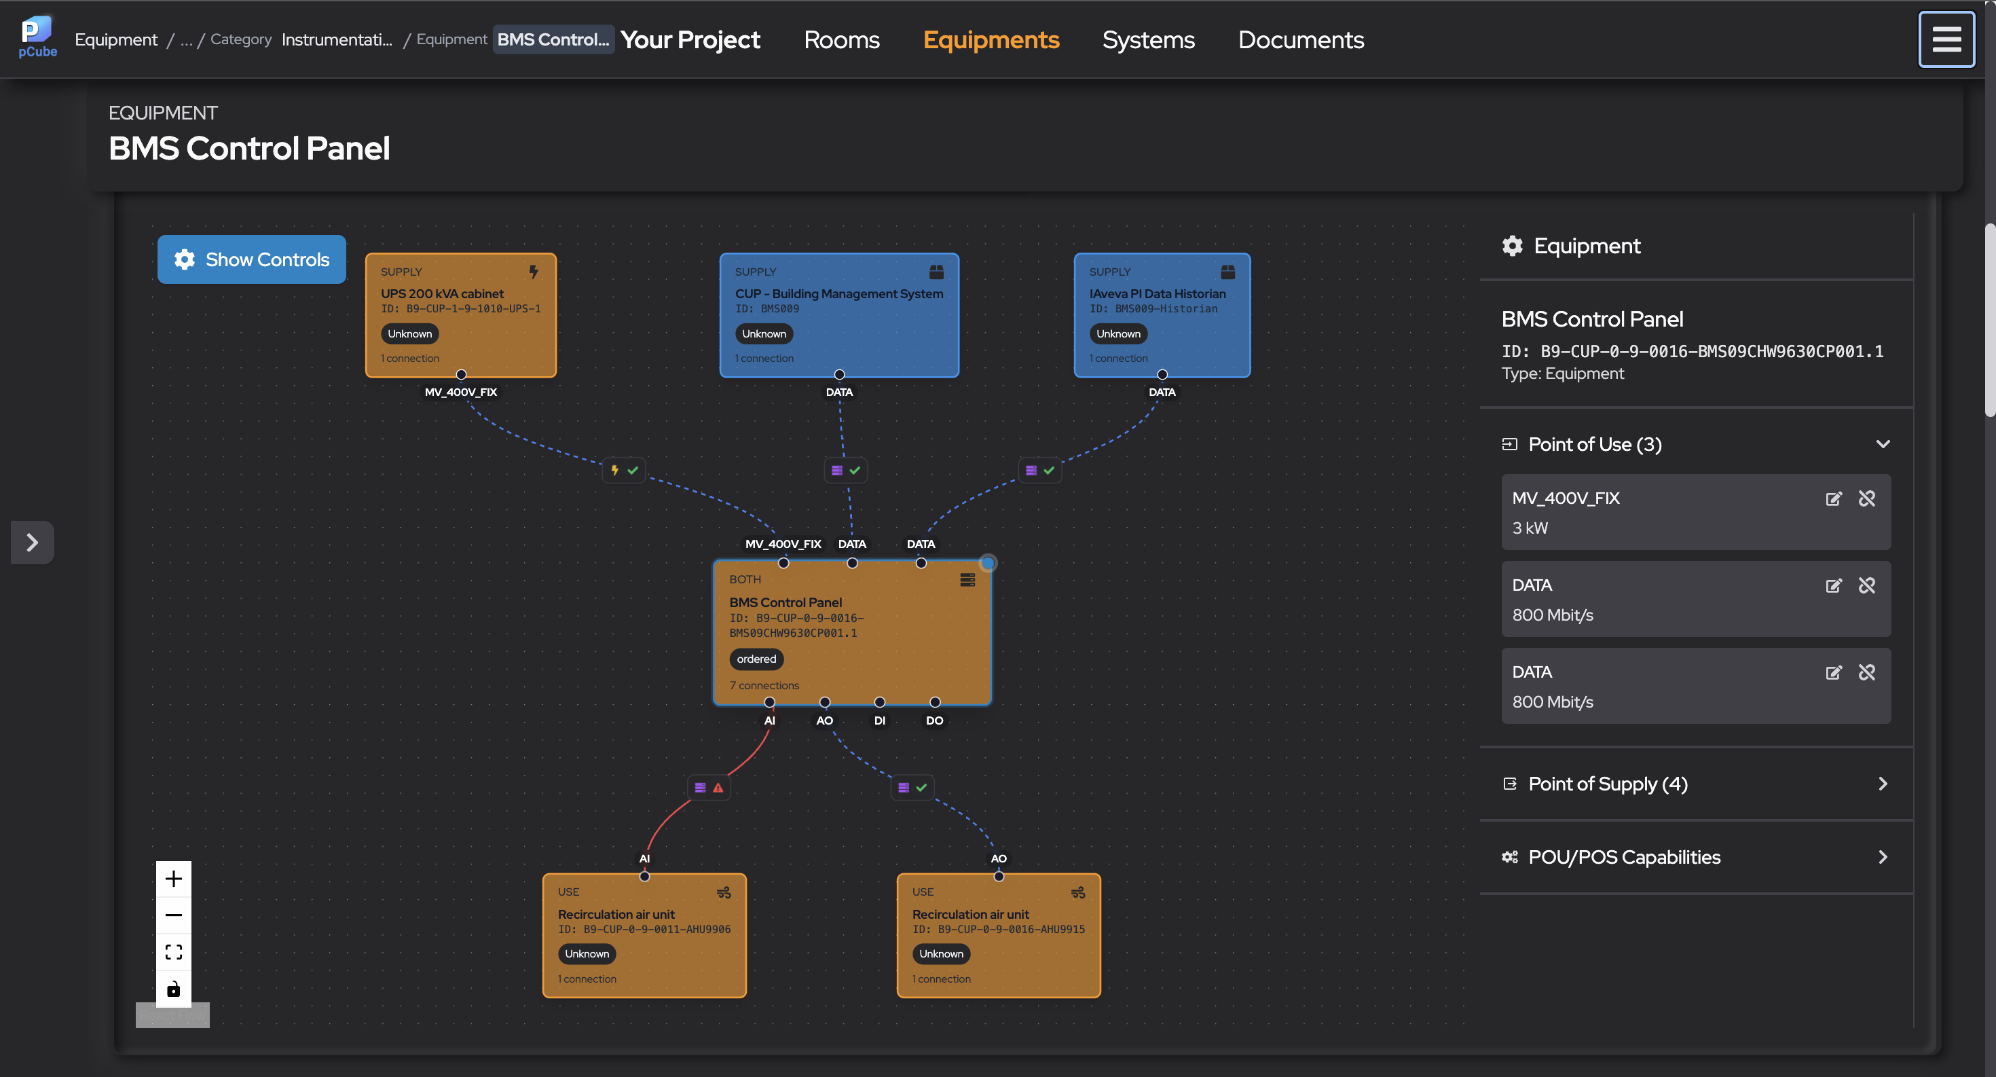Screen dimensions: 1996x1077
Task: Unlink the MV_400V_FIX point of use
Action: click(1868, 498)
